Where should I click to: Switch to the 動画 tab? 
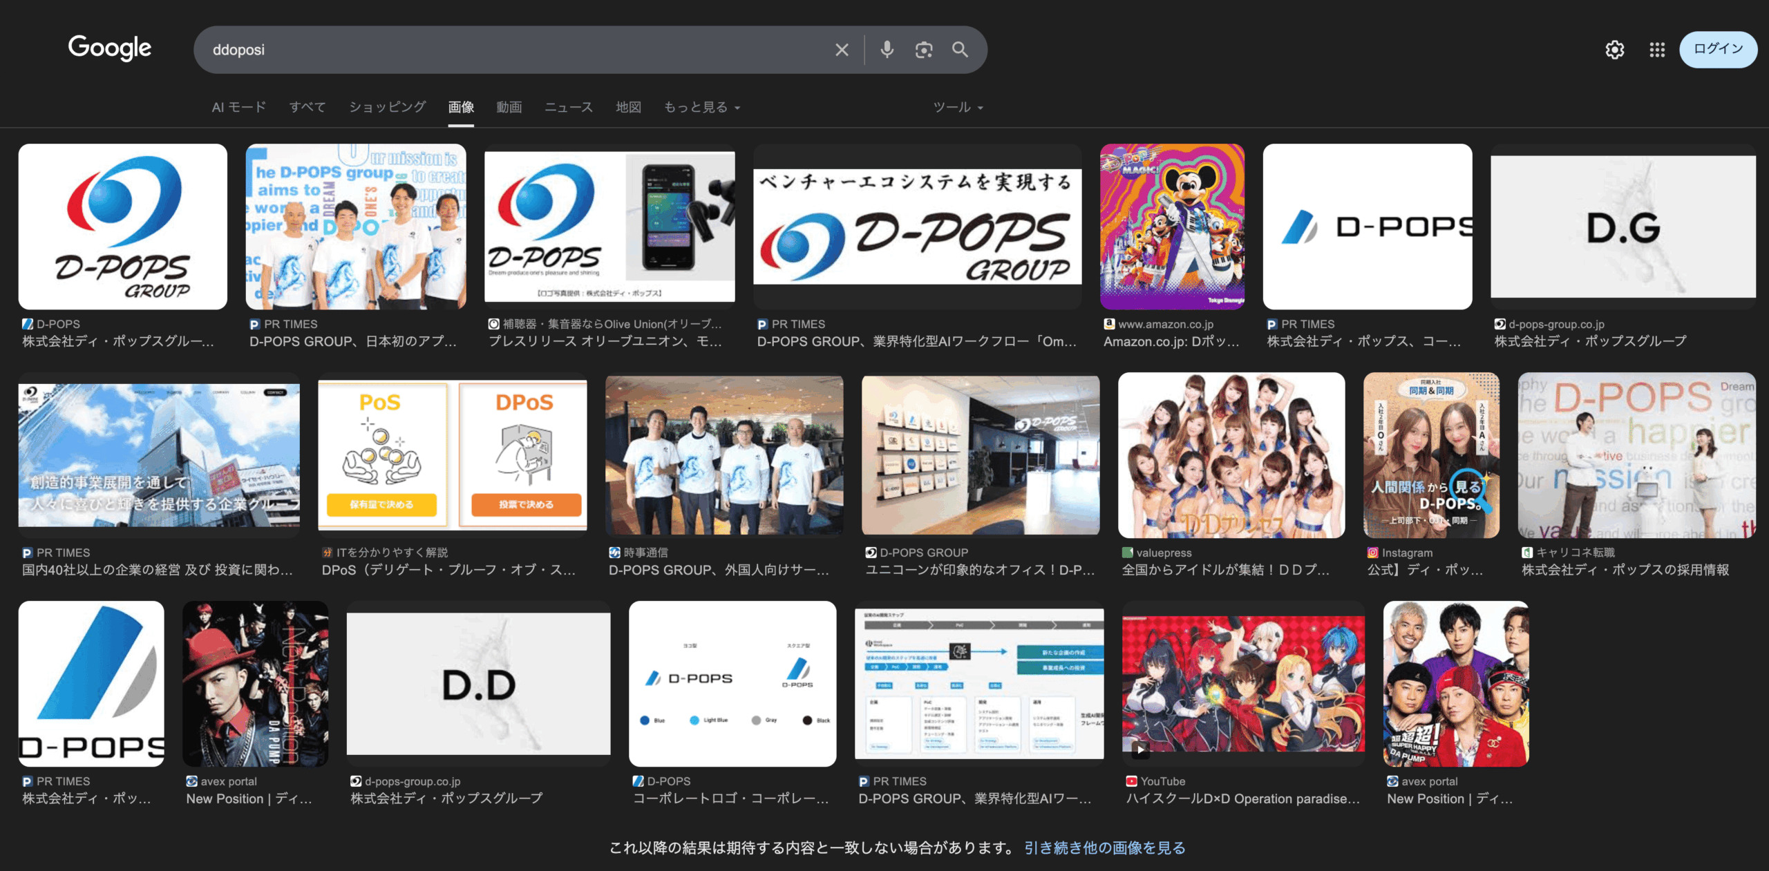click(509, 107)
